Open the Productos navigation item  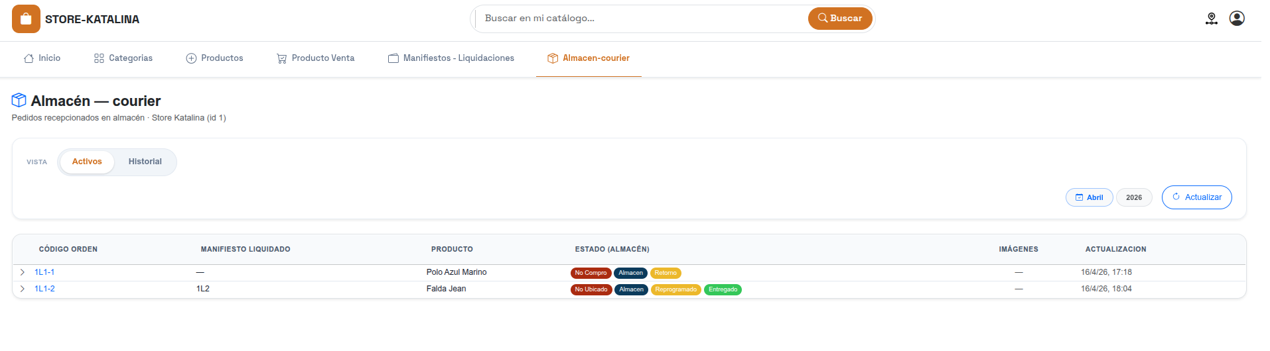tap(214, 58)
